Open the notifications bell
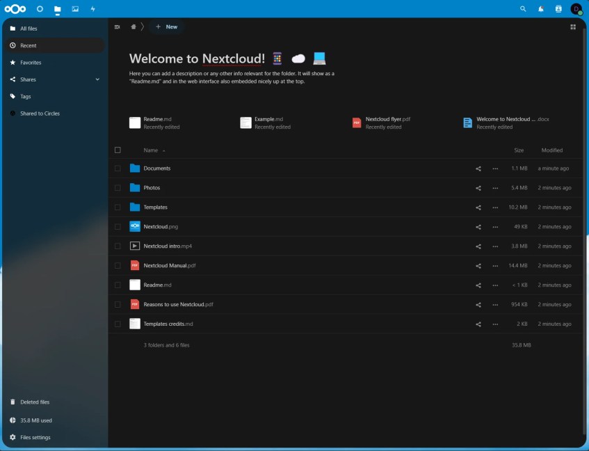The width and height of the screenshot is (589, 451). 540,8
